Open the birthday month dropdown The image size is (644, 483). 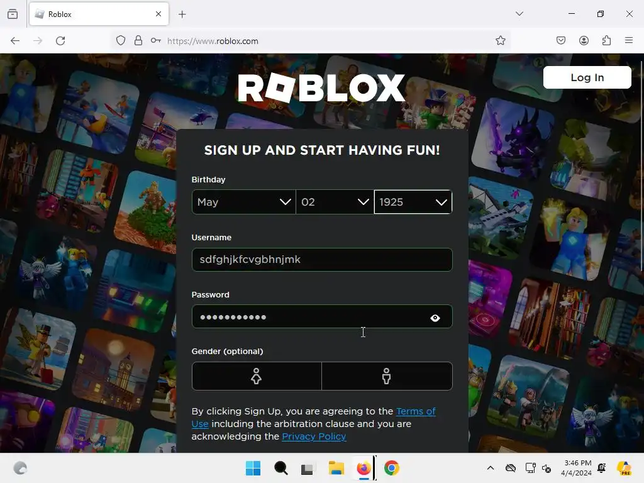pos(243,202)
